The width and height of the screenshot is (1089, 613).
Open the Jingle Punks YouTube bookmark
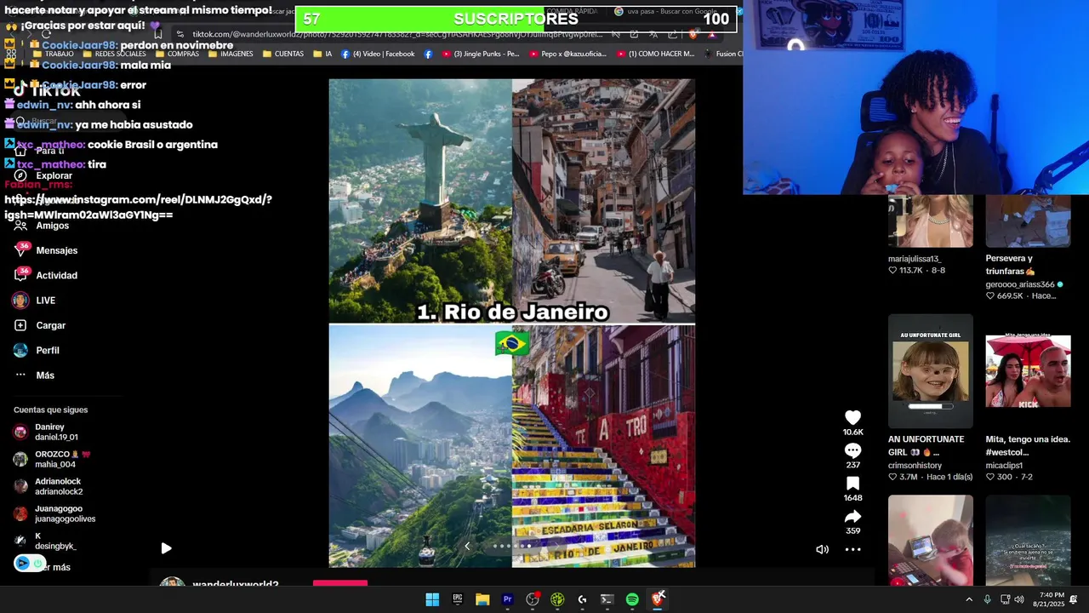[x=479, y=54]
